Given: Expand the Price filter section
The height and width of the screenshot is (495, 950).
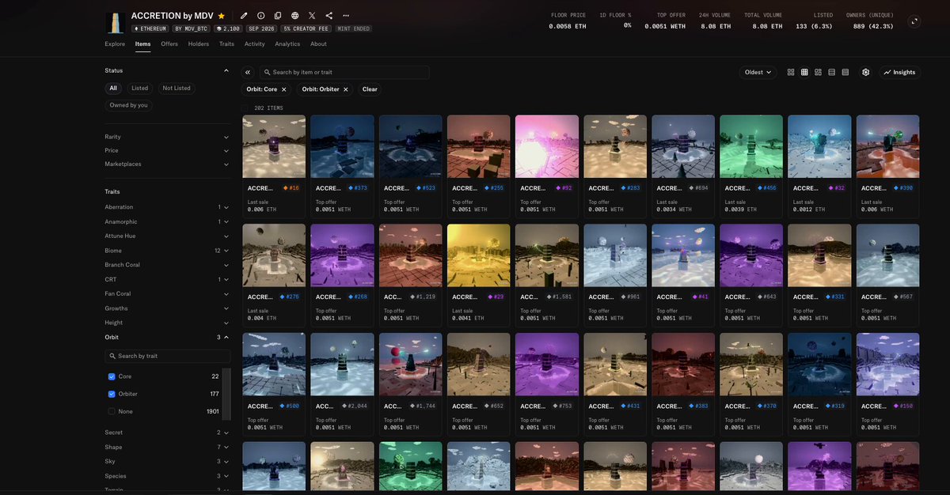Looking at the screenshot, I should [167, 150].
